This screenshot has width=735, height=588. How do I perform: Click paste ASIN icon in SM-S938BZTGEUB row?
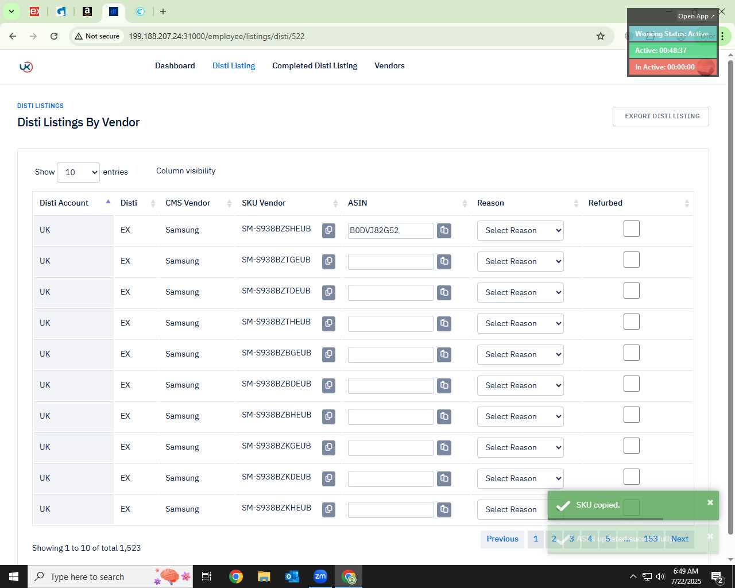[444, 261]
